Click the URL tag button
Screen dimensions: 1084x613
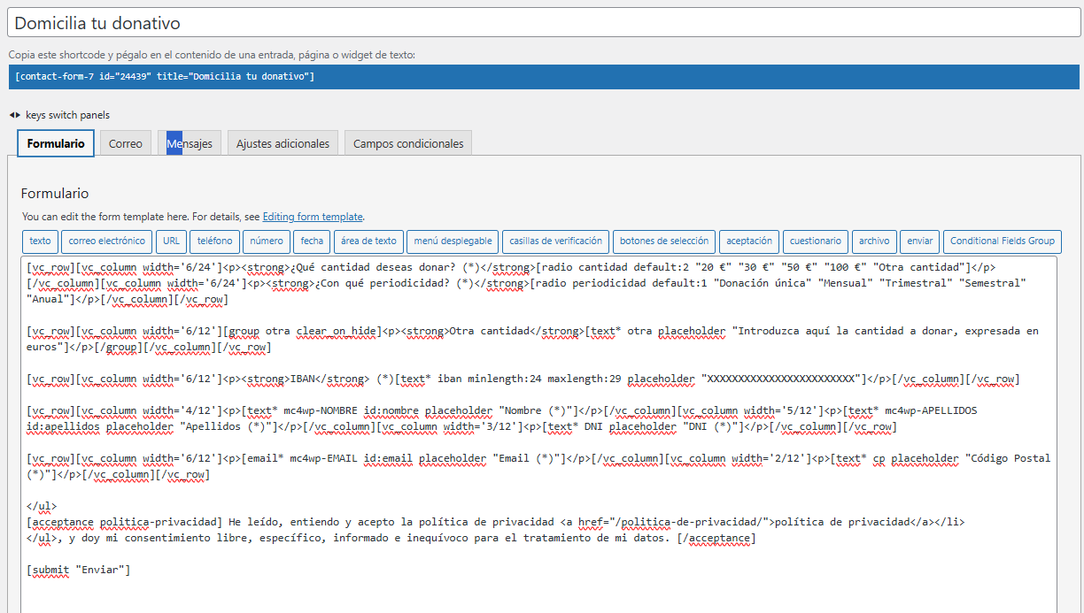coord(171,241)
